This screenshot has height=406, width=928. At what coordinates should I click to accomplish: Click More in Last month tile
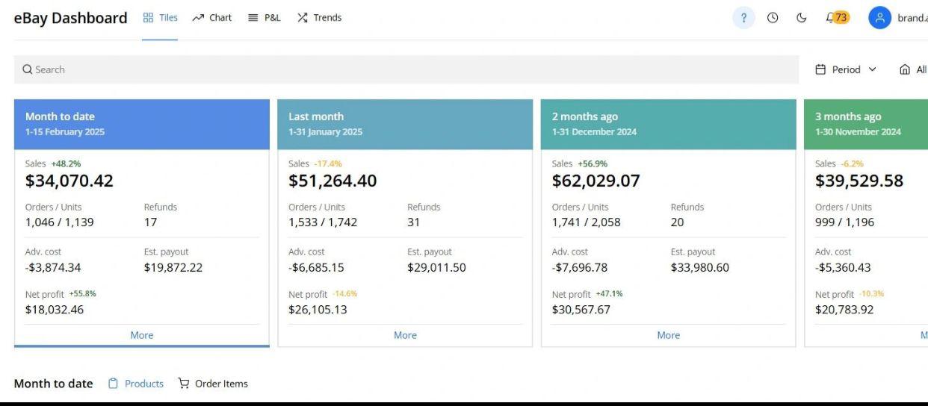405,335
